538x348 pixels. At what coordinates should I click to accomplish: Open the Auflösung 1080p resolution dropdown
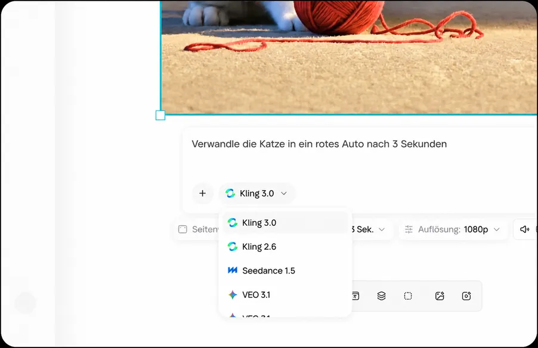point(453,229)
